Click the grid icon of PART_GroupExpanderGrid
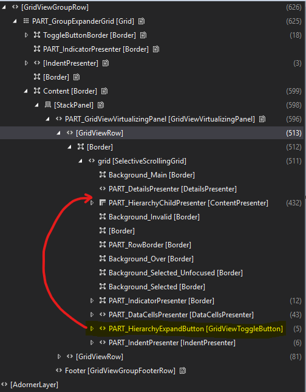Screen dimensions: 306x392 [26, 21]
